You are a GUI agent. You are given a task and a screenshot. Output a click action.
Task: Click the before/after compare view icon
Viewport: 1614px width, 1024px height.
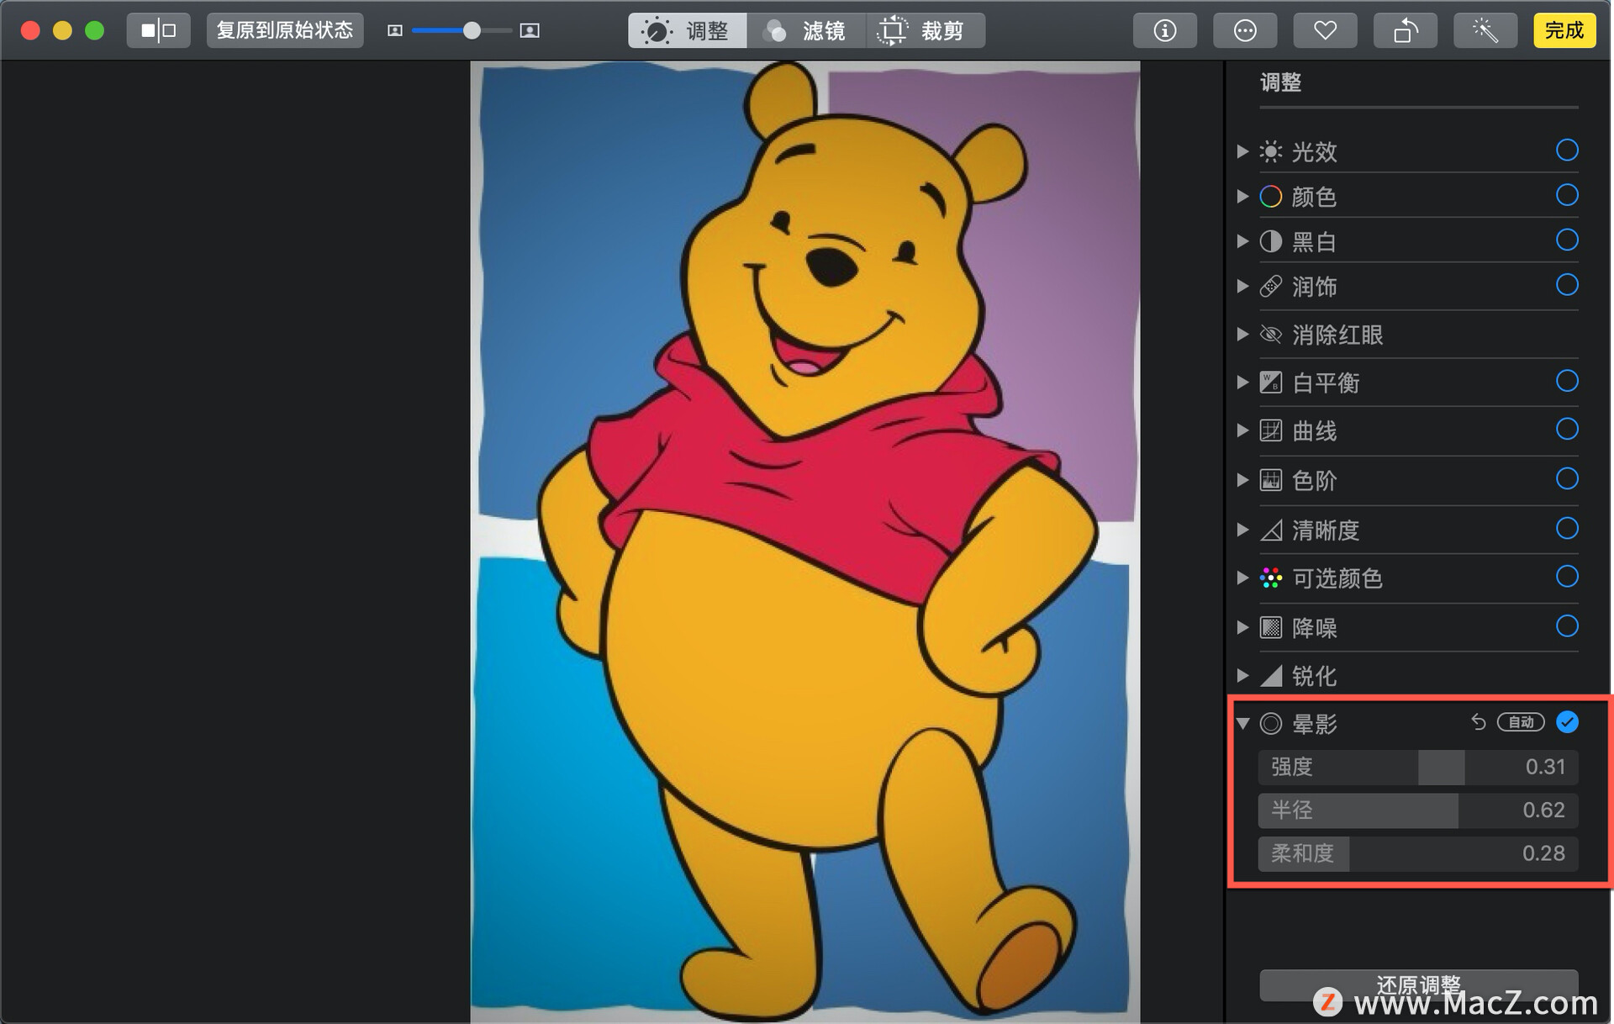point(158,30)
